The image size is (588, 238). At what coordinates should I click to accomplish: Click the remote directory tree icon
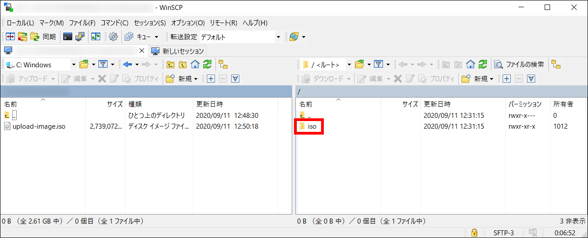click(x=556, y=65)
